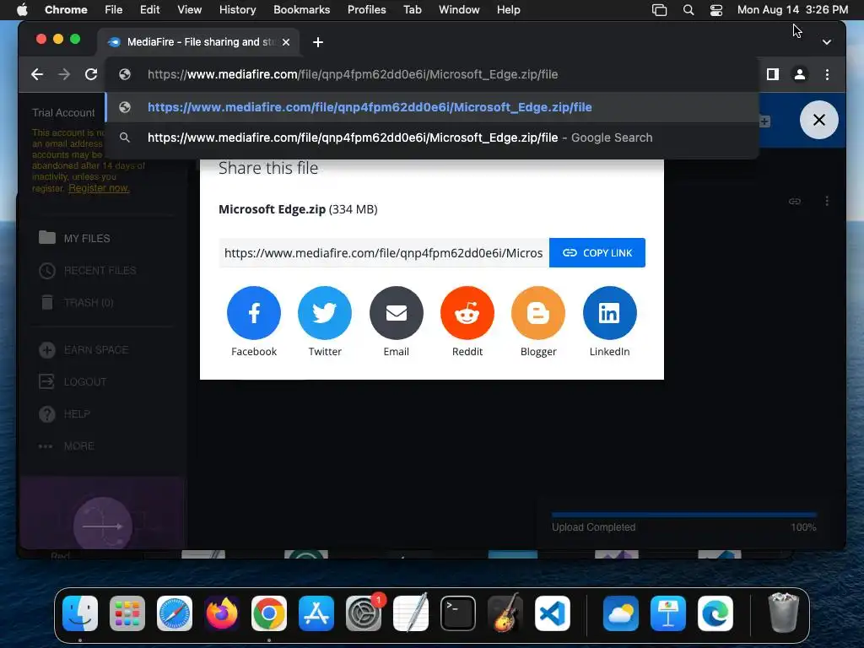Click the Stage Manager windows icon in menu bar
This screenshot has width=864, height=648.
[659, 9]
